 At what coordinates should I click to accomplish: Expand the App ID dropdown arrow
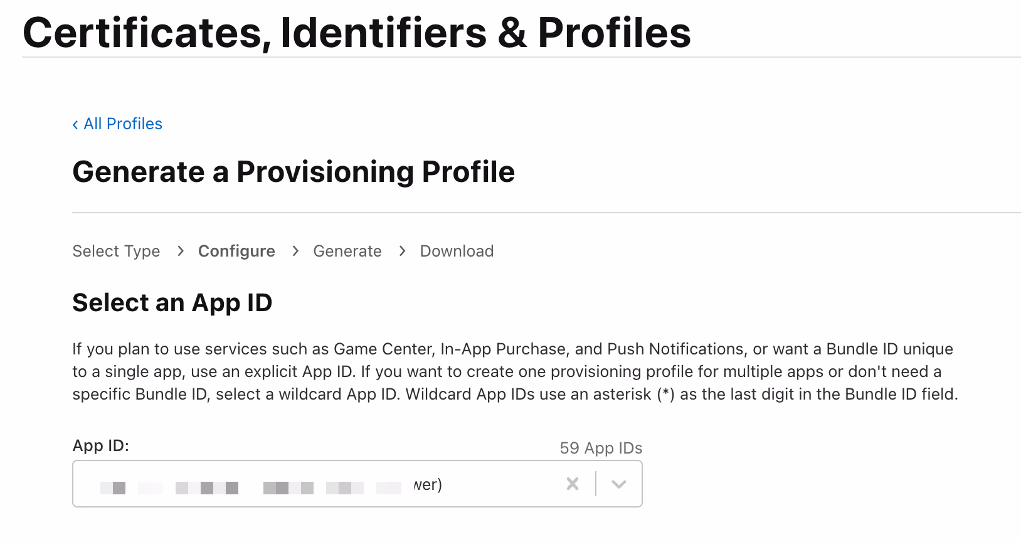tap(618, 484)
